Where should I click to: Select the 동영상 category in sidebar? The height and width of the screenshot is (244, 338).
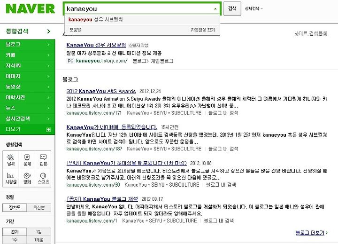click(28, 87)
